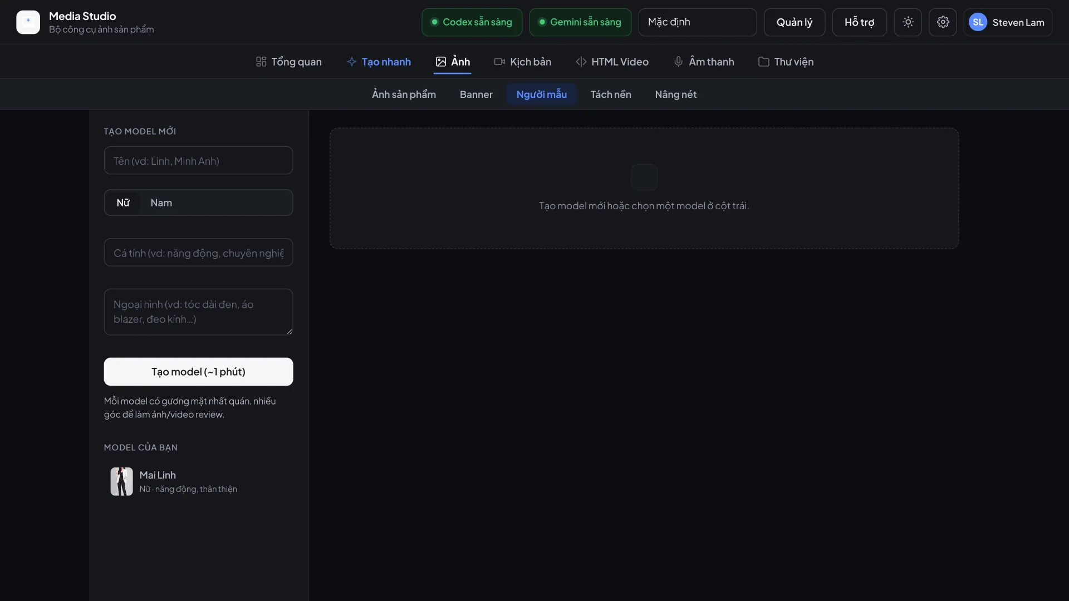
Task: Open the HTML Video tab
Action: [x=612, y=62]
